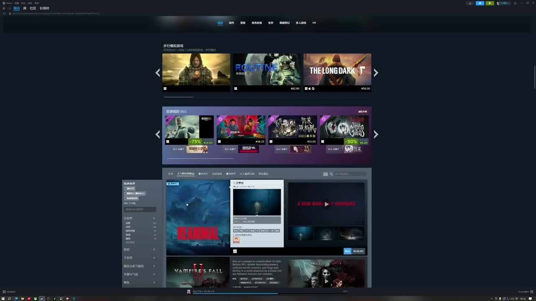The height and width of the screenshot is (301, 536).
Task: Filter by 角色扮演 under 主类型
Action: [130, 231]
